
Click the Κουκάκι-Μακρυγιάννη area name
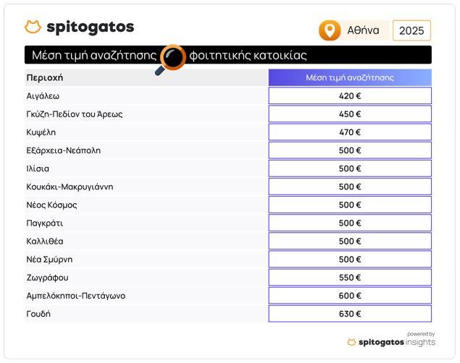[x=70, y=187]
